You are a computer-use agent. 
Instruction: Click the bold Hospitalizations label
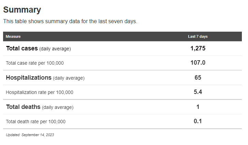[x=29, y=78]
